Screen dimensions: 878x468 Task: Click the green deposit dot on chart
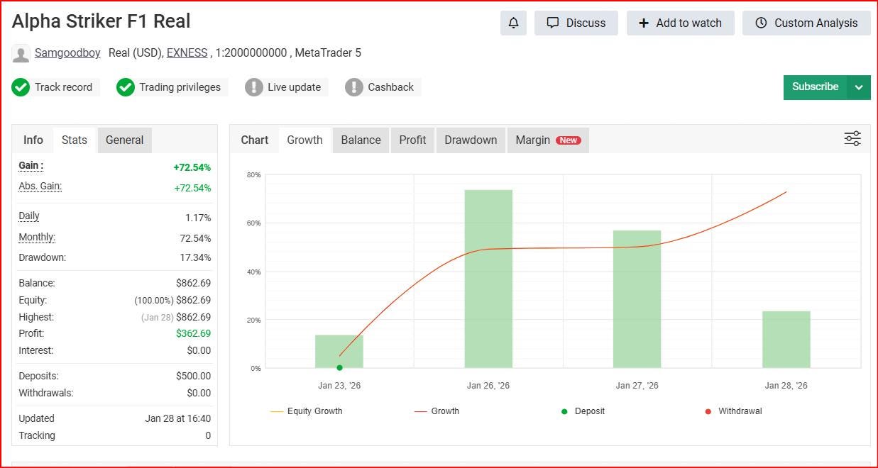point(339,367)
